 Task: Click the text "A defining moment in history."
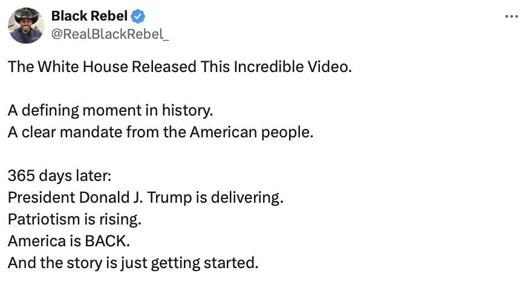111,111
